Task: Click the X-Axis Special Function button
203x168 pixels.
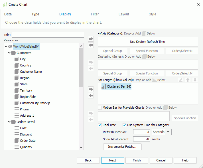Action: [147, 51]
